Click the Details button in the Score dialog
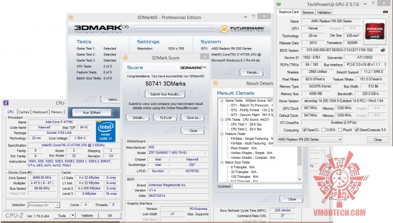The width and height of the screenshot is (393, 223). coord(138,117)
